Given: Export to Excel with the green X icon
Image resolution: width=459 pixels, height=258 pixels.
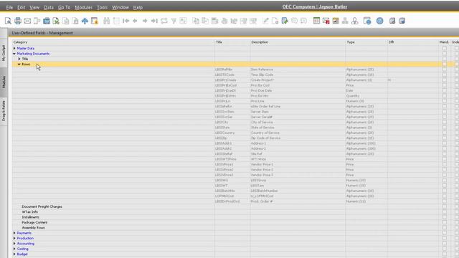Looking at the screenshot, I should pos(56,21).
